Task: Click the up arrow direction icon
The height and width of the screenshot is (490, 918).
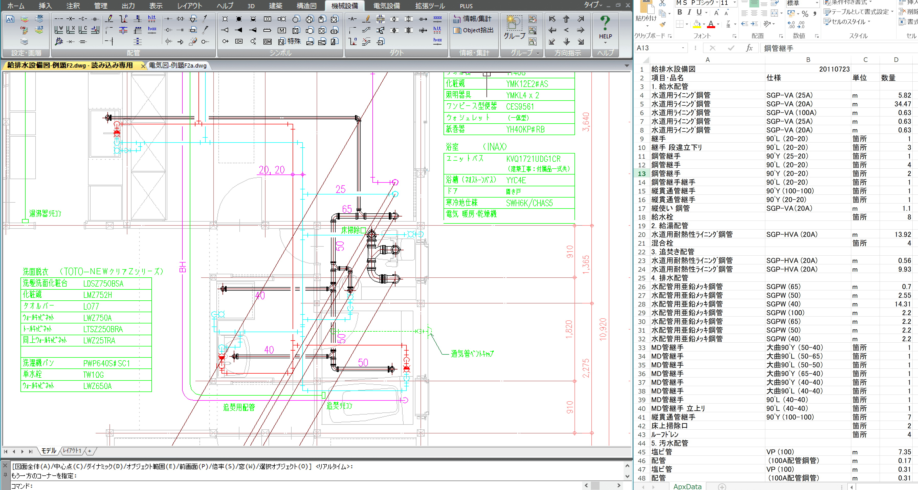Action: [566, 18]
